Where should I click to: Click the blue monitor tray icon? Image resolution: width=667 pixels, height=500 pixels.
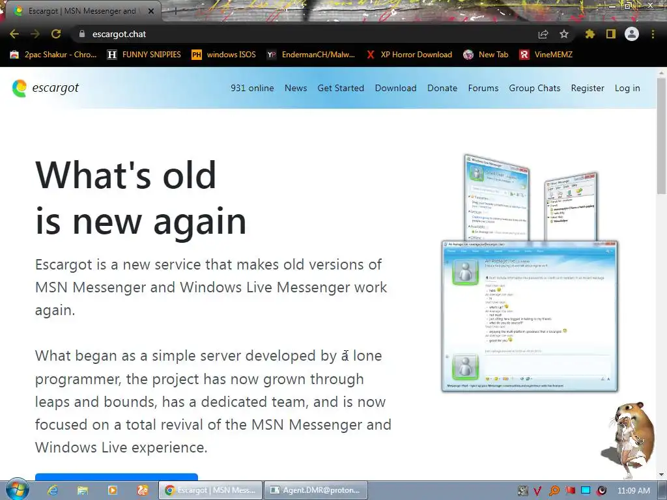point(586,491)
